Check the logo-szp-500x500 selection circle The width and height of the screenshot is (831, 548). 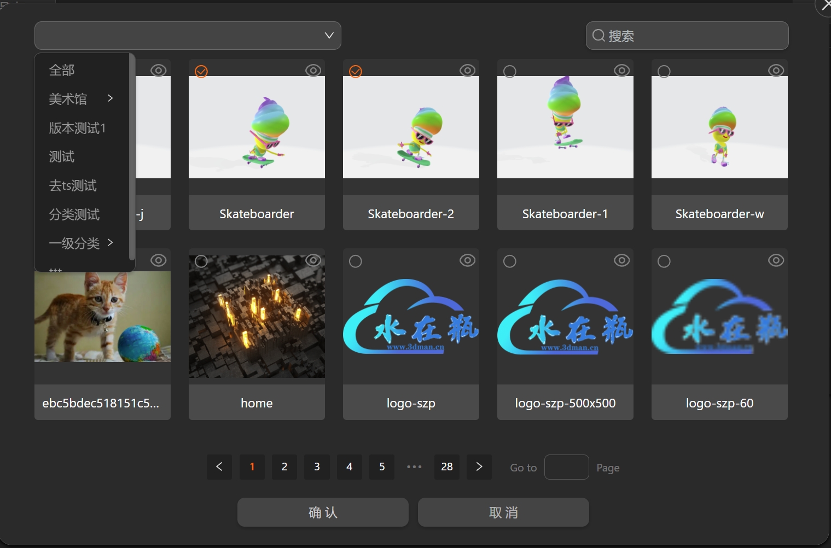coord(510,261)
